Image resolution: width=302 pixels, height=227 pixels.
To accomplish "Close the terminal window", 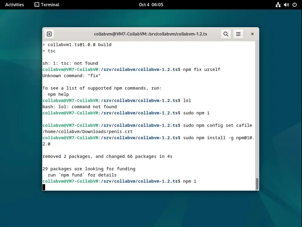I will 252,34.
